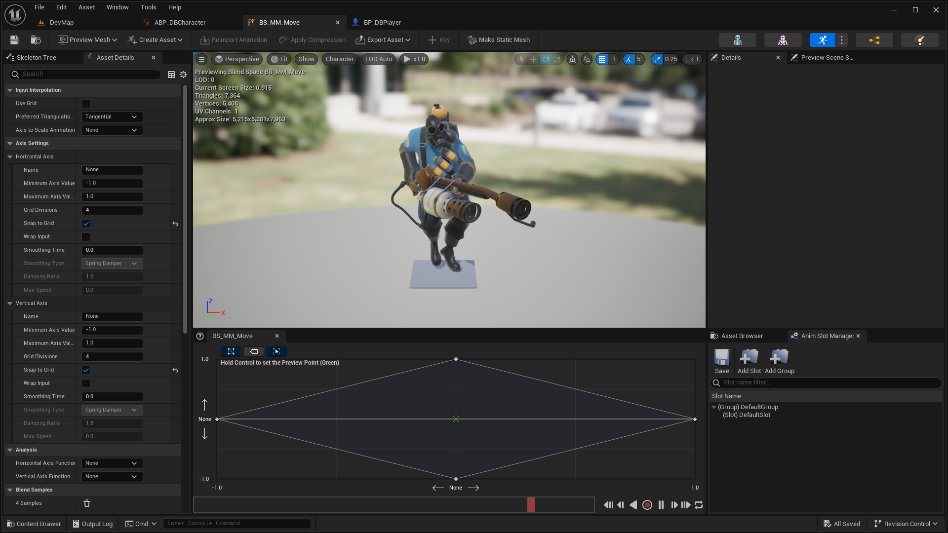The height and width of the screenshot is (533, 948).
Task: Open viewport hamburger options menu
Action: click(201, 59)
